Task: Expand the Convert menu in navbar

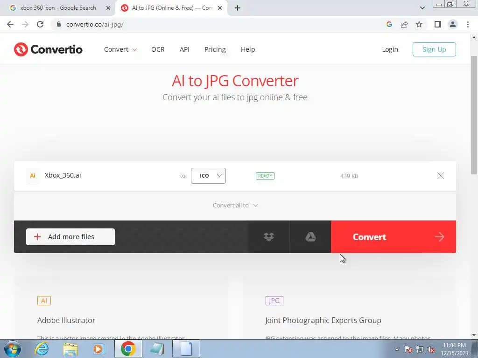Action: [120, 49]
